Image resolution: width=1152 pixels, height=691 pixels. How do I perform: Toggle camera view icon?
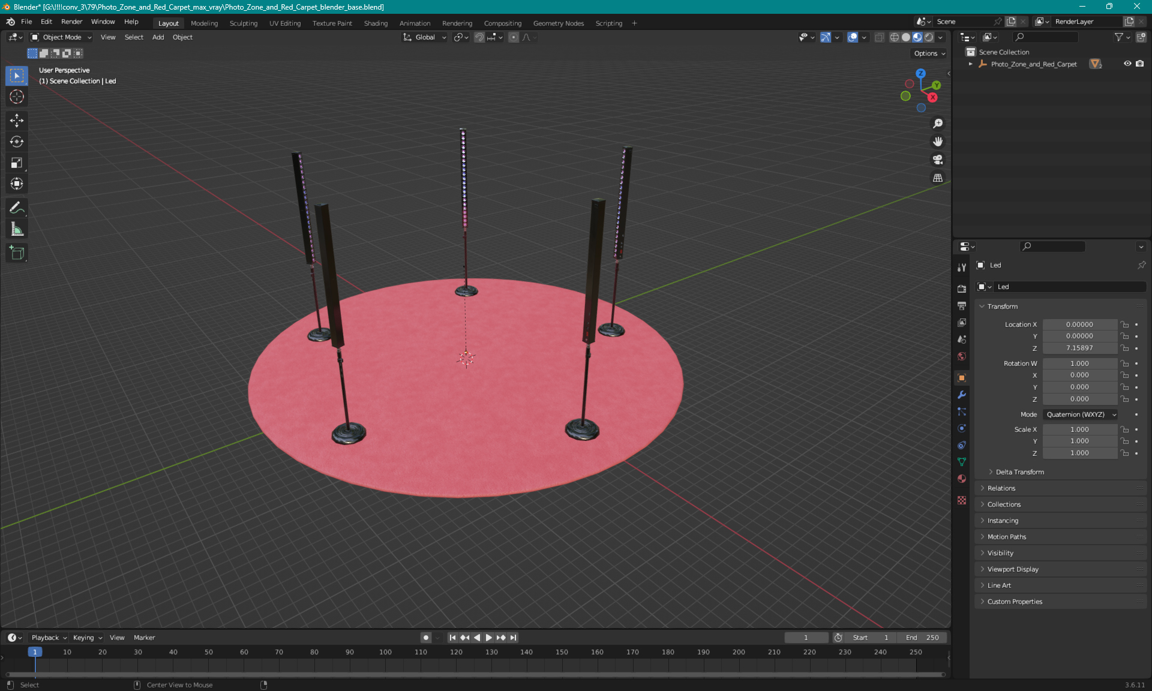click(x=938, y=160)
